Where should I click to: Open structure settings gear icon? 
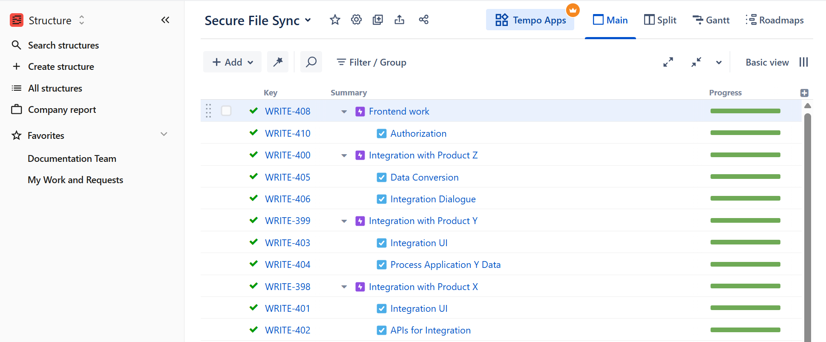[356, 20]
